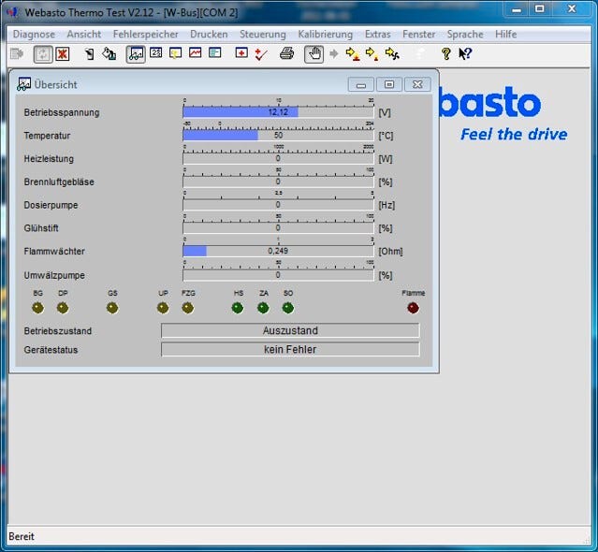Click the Gerätestatus field showing kein Fehler
This screenshot has height=552, width=598.
[290, 349]
